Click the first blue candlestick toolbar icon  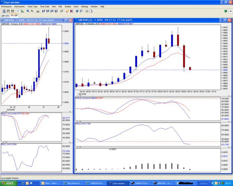pos(43,11)
